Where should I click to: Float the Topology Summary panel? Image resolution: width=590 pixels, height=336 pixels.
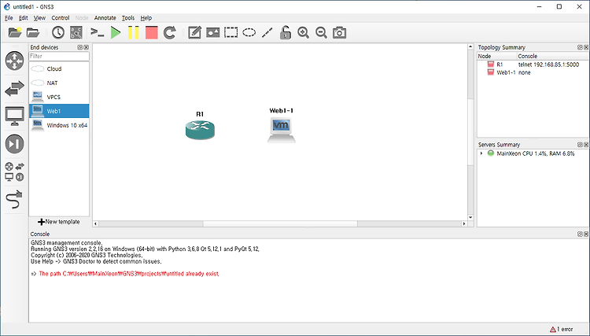pos(580,47)
